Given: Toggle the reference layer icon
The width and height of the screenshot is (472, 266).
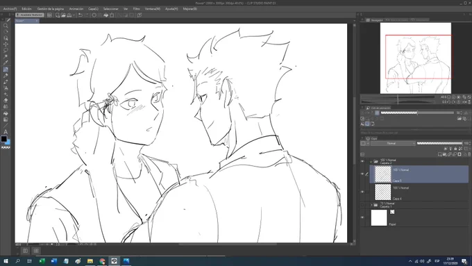Looking at the screenshot, I should point(450,149).
